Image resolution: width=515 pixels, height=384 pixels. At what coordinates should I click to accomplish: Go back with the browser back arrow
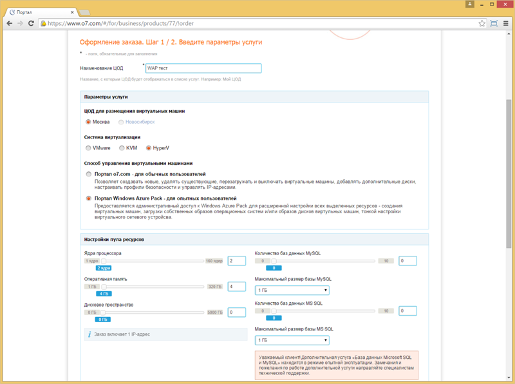10,23
